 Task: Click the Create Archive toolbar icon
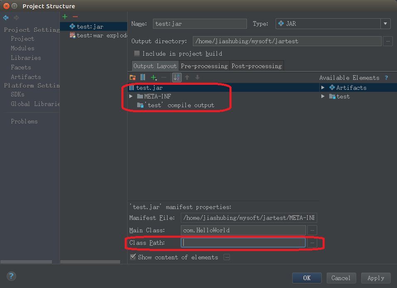[x=143, y=77]
